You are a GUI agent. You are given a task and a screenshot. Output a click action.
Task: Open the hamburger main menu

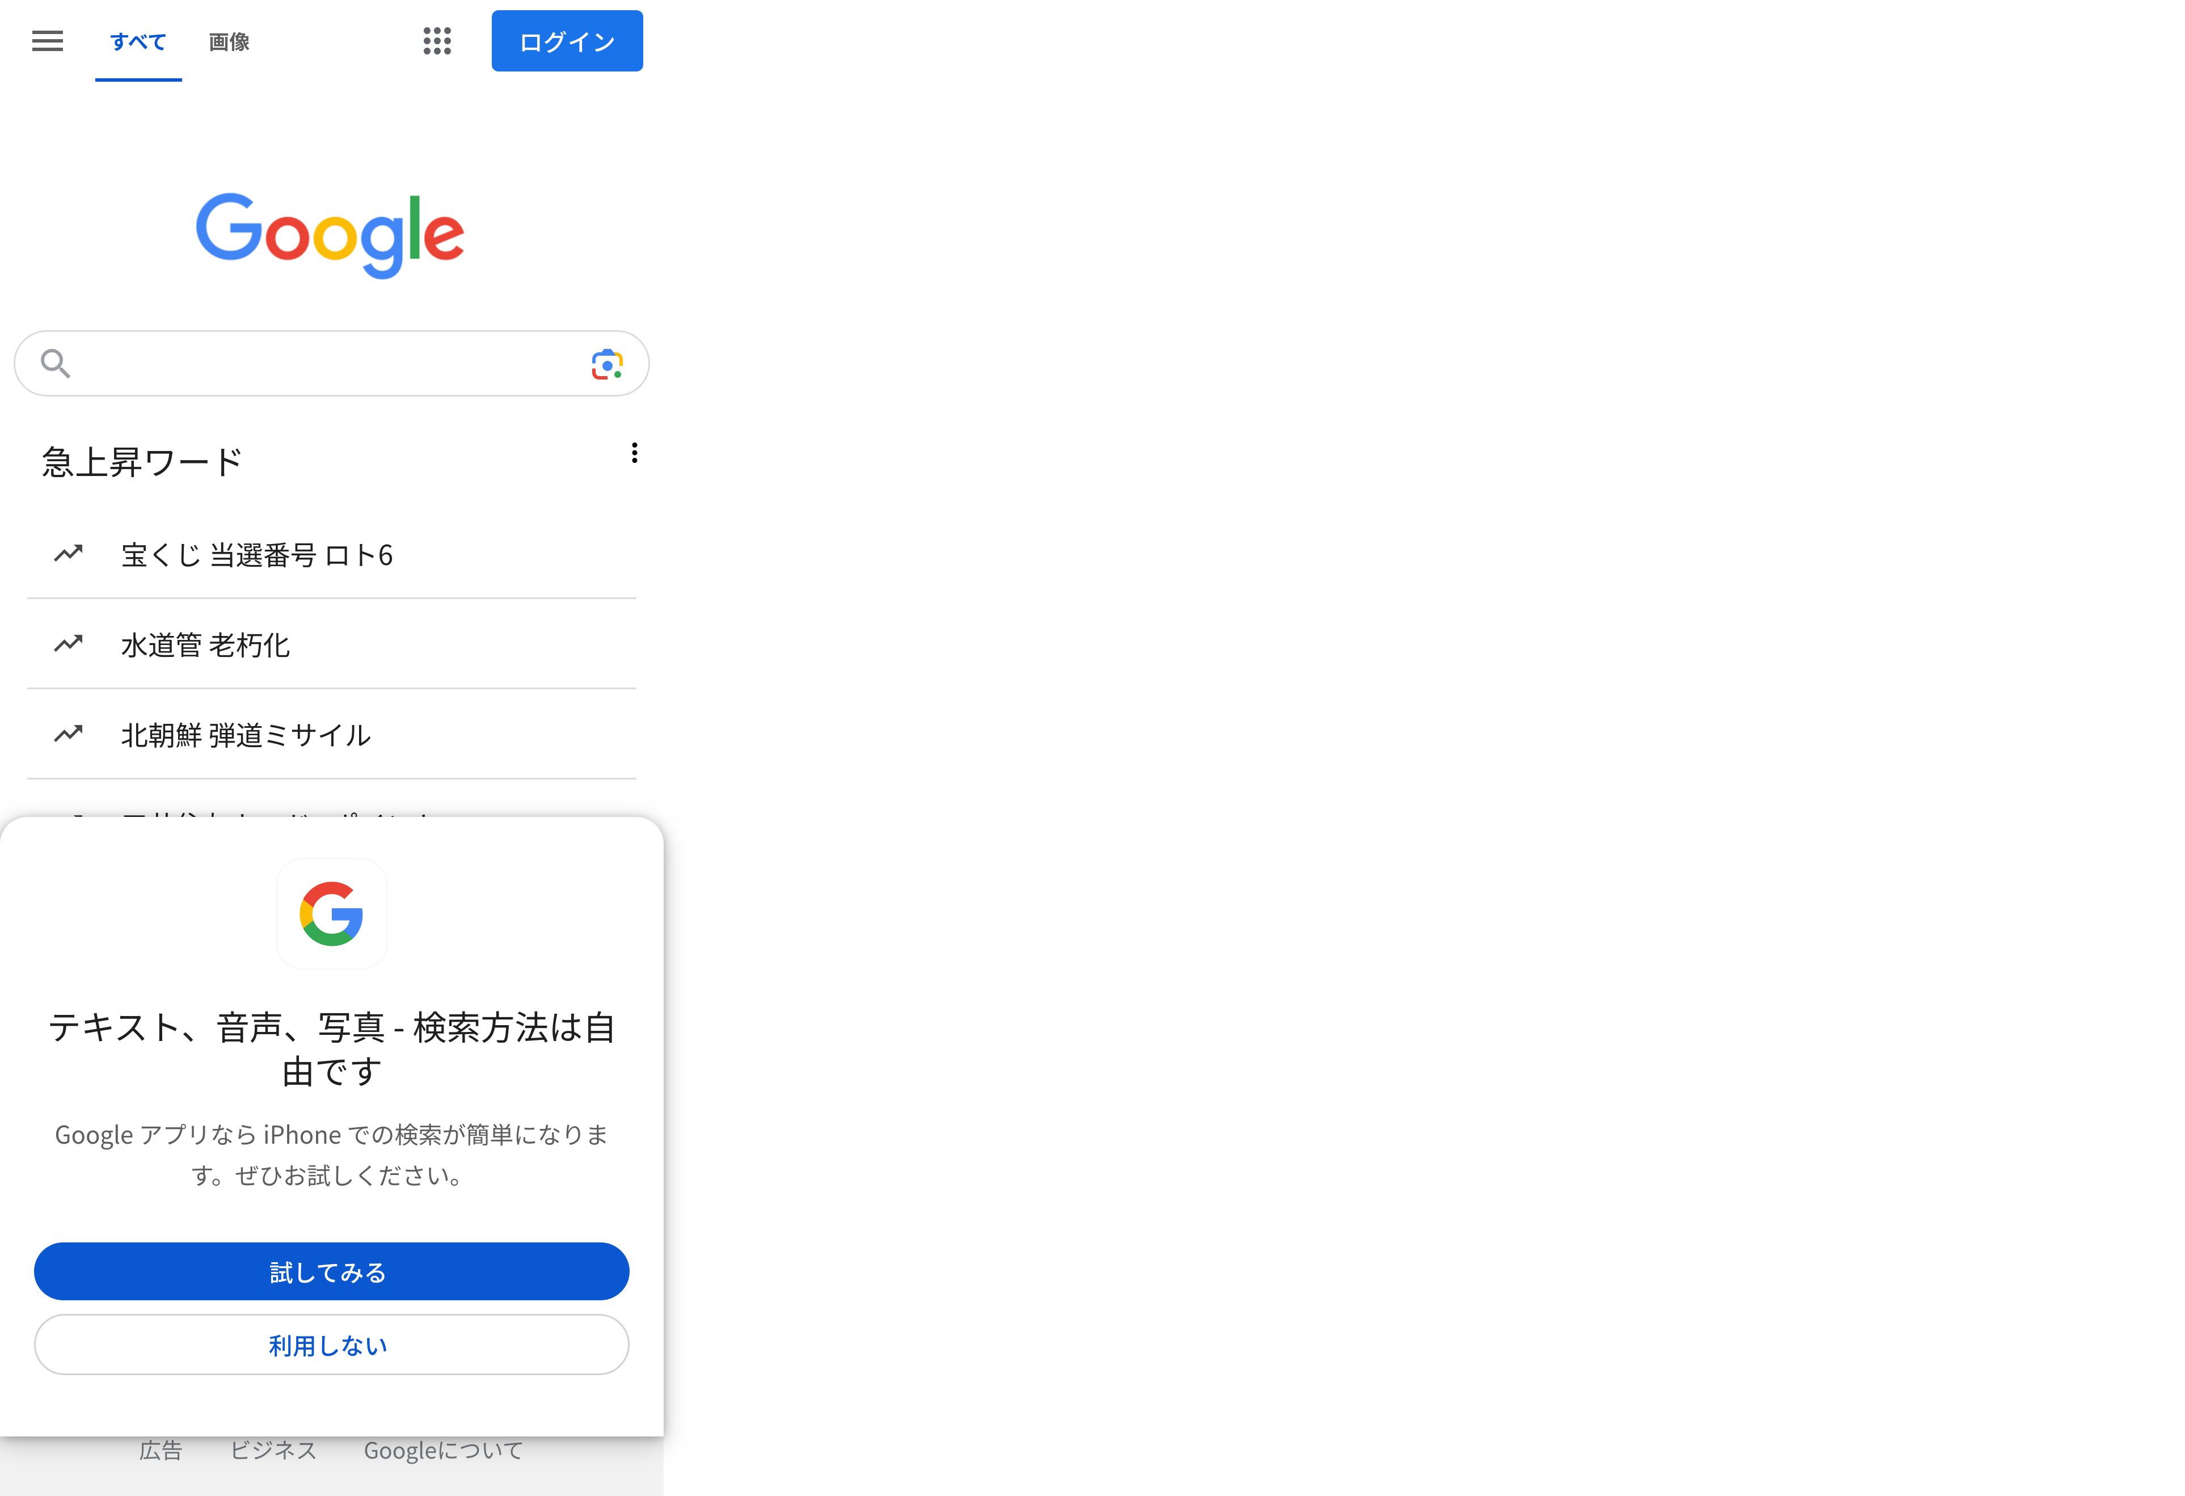[47, 41]
